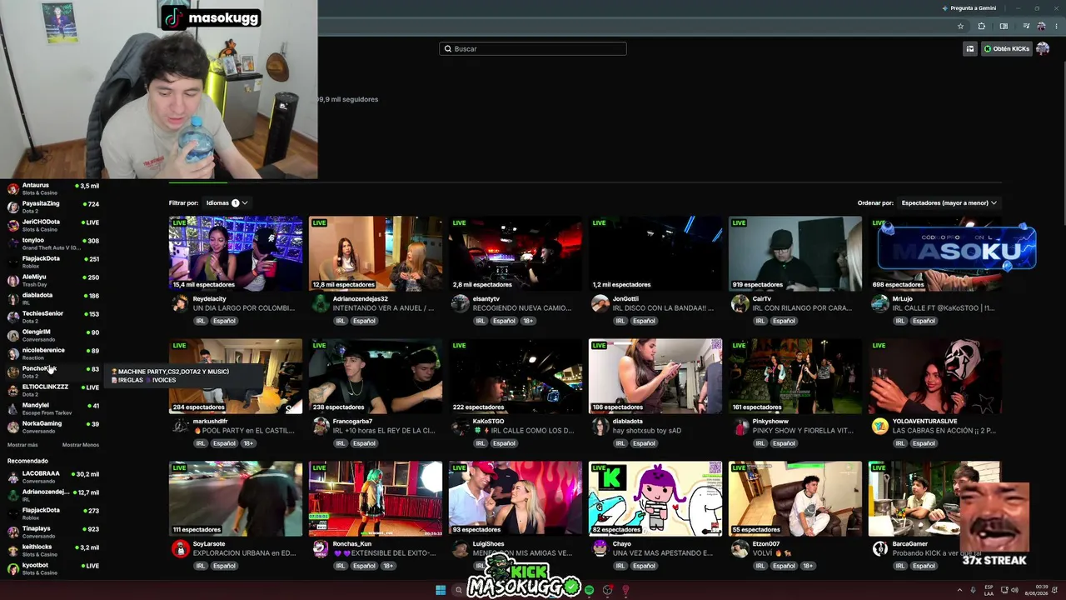Screen dimensions: 1066x600
Task: Open volume control in system tray
Action: point(1014,590)
